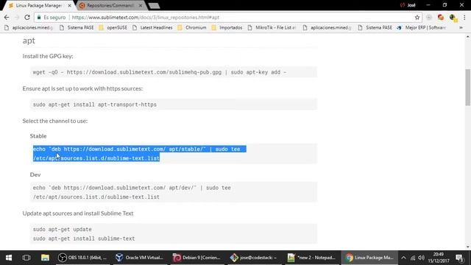Screen dimensions: 471x265
Task: Open a new tab with the new-tab button
Action: pyautogui.click(x=154, y=6)
